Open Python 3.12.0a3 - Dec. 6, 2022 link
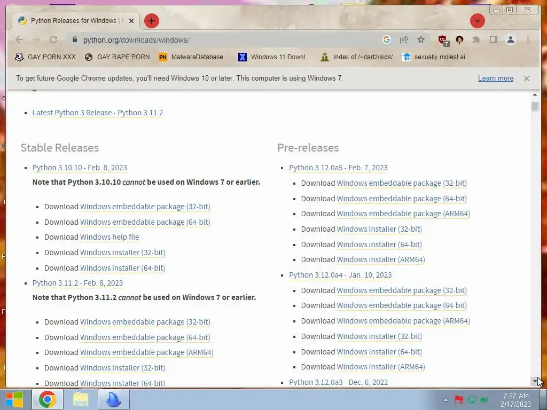The width and height of the screenshot is (547, 410). click(x=338, y=382)
